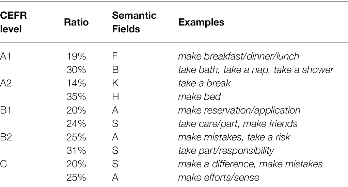The image size is (348, 187).
Task: Click the 'make breakfast/dinner/lunch' example
Action: pyautogui.click(x=239, y=56)
